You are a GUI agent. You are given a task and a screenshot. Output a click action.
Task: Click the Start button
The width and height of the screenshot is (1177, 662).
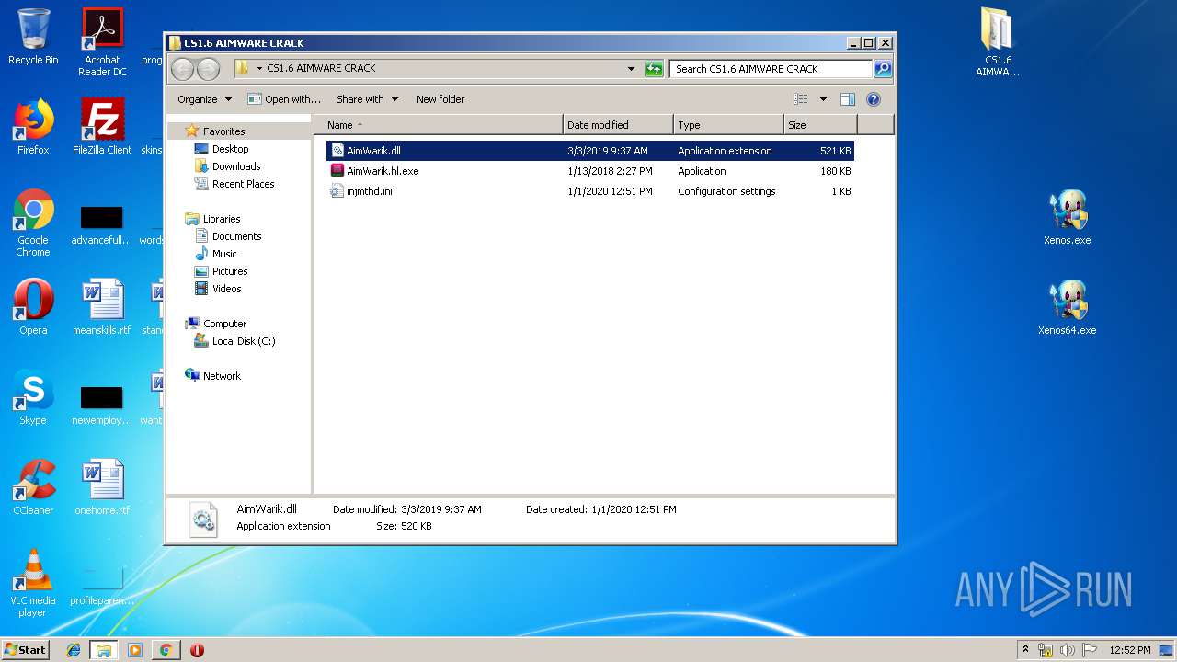25,650
